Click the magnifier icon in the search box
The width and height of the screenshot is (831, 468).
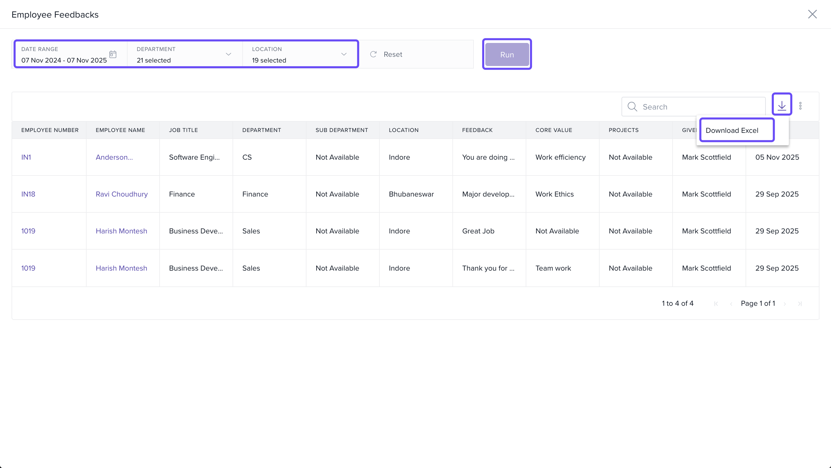632,107
